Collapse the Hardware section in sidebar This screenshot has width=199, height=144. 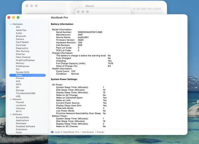(11, 24)
